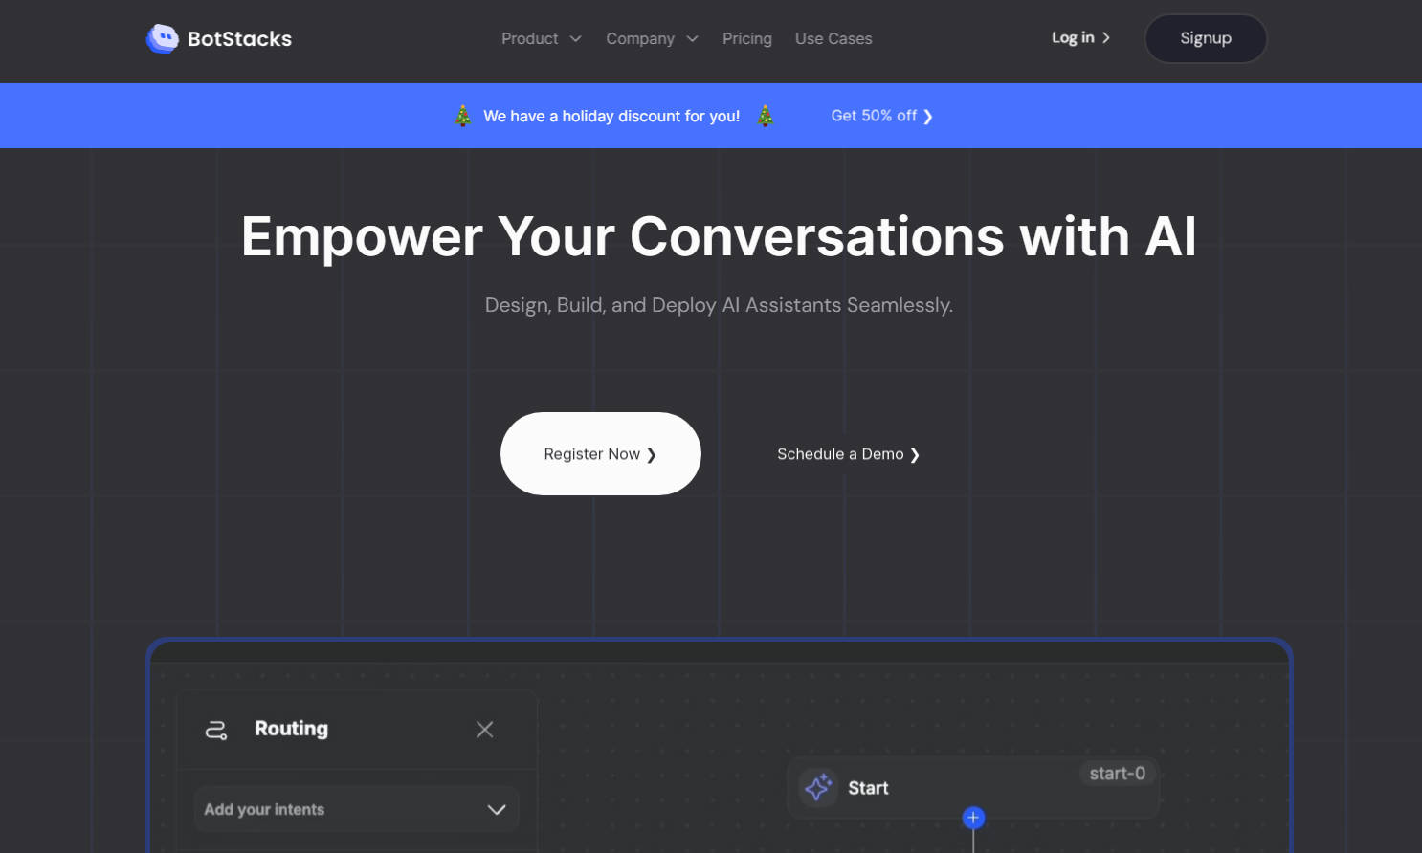
Task: Click the Register Now button
Action: coord(600,454)
